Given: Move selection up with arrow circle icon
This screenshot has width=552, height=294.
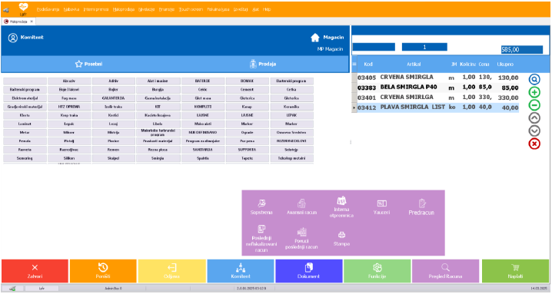Looking at the screenshot, I should click(534, 117).
